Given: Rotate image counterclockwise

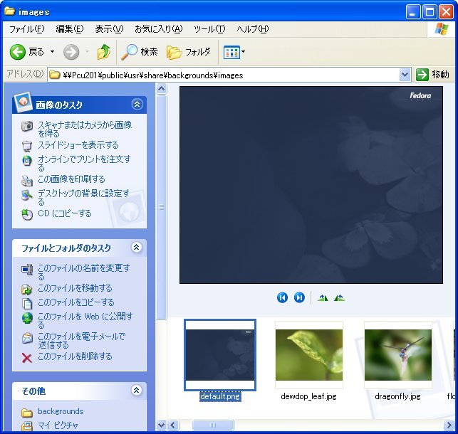Looking at the screenshot, I should (x=339, y=298).
